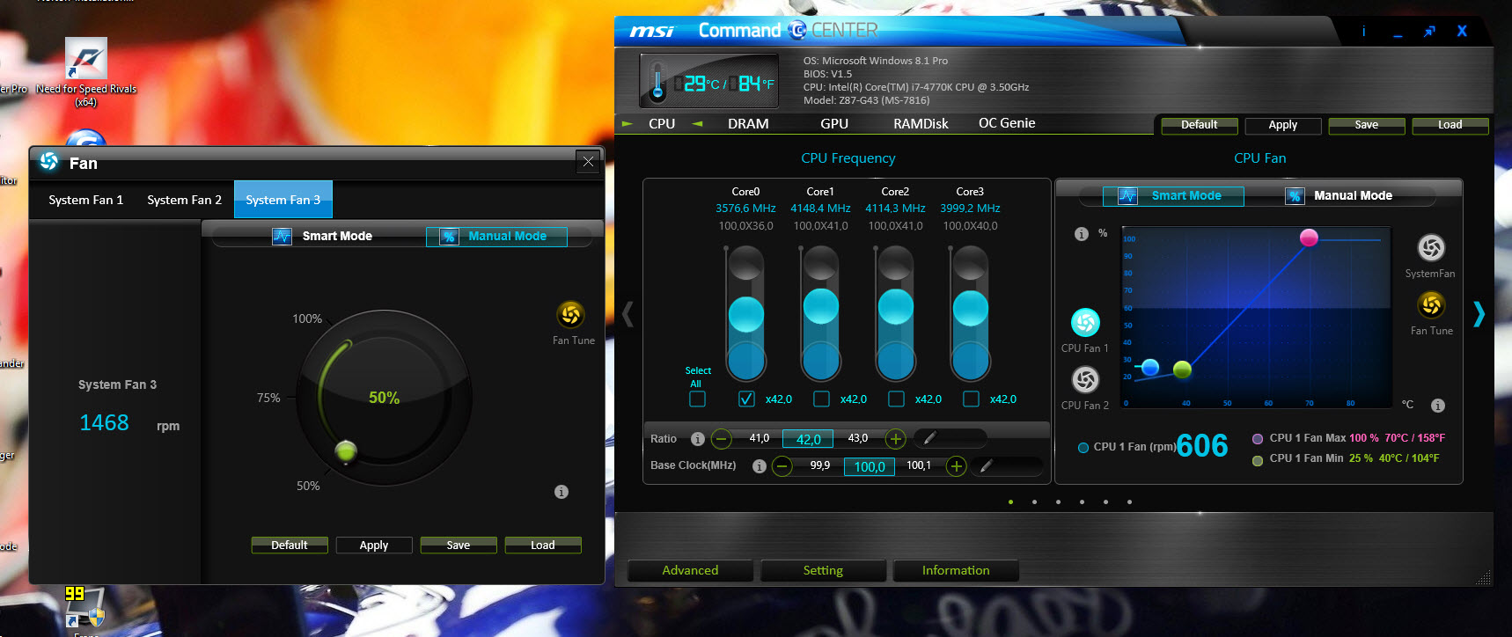Image resolution: width=1512 pixels, height=637 pixels.
Task: Start Fan Tune in Command Center
Action: (1430, 304)
